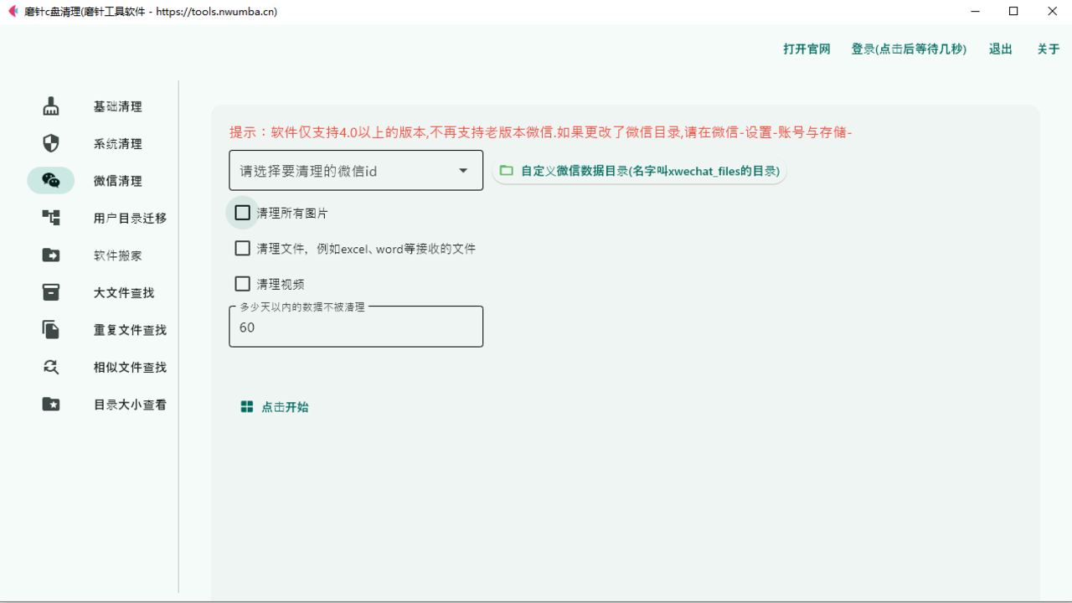This screenshot has width=1072, height=603.
Task: Go to 用户目录迁移 page
Action: pyautogui.click(x=131, y=218)
